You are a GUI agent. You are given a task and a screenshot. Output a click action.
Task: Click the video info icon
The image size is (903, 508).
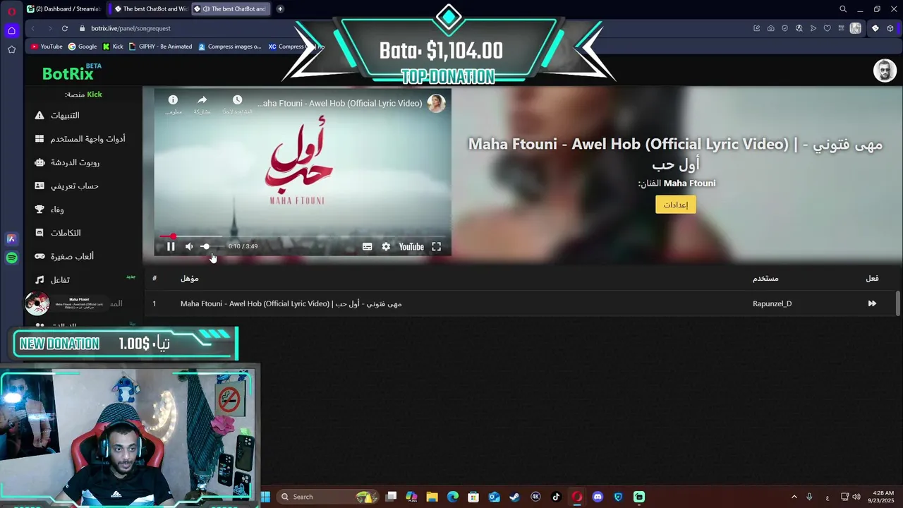(173, 100)
